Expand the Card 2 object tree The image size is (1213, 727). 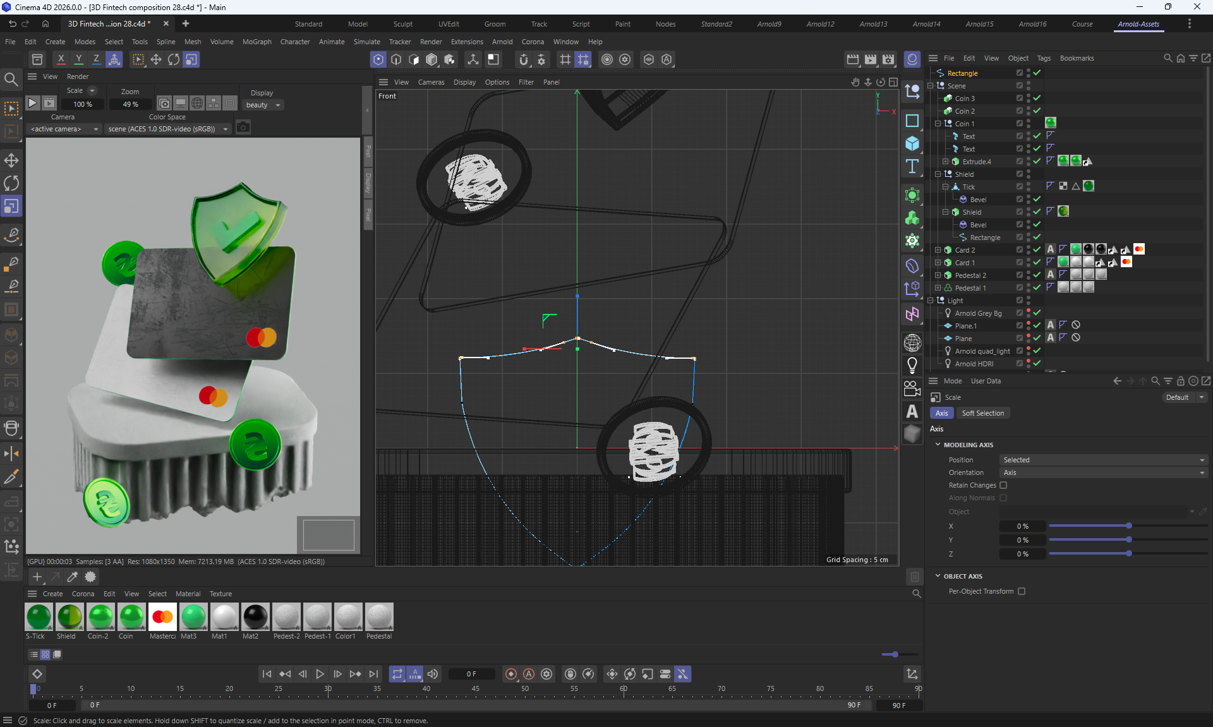(x=938, y=250)
